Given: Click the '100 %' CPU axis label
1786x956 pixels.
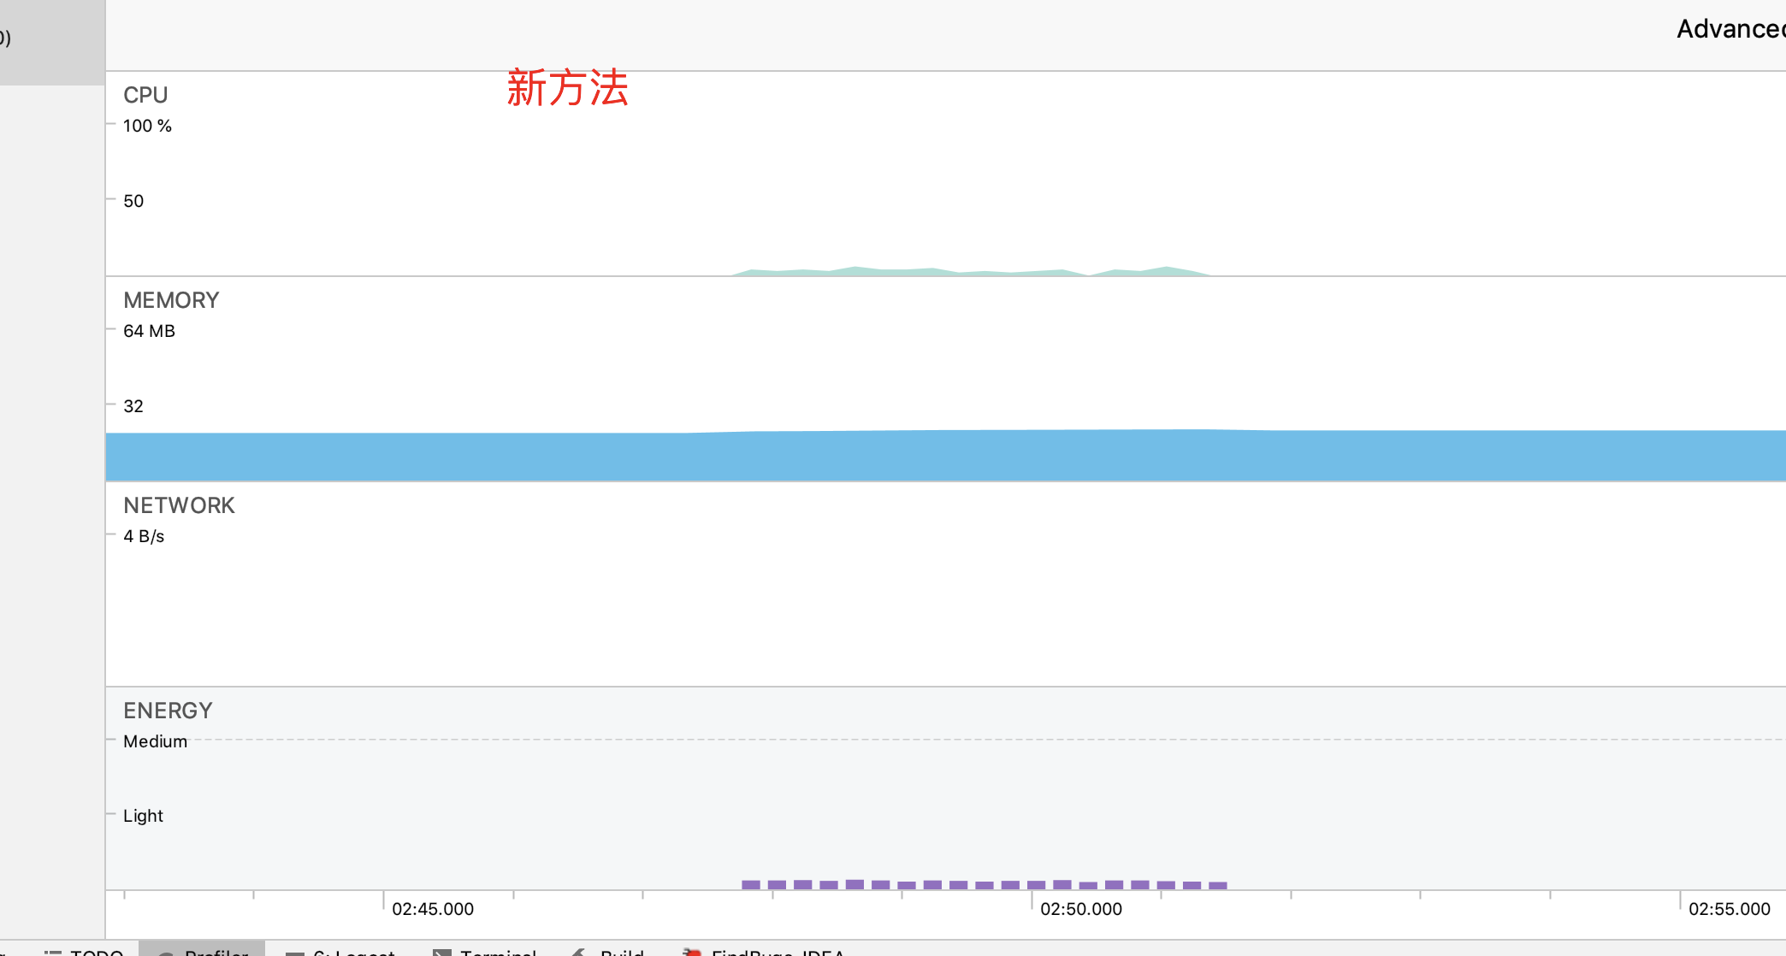Looking at the screenshot, I should coord(147,126).
